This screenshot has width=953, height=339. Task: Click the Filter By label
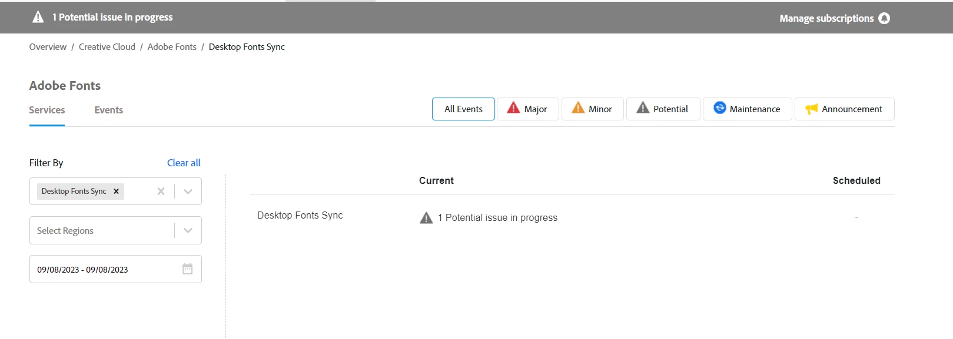click(46, 163)
